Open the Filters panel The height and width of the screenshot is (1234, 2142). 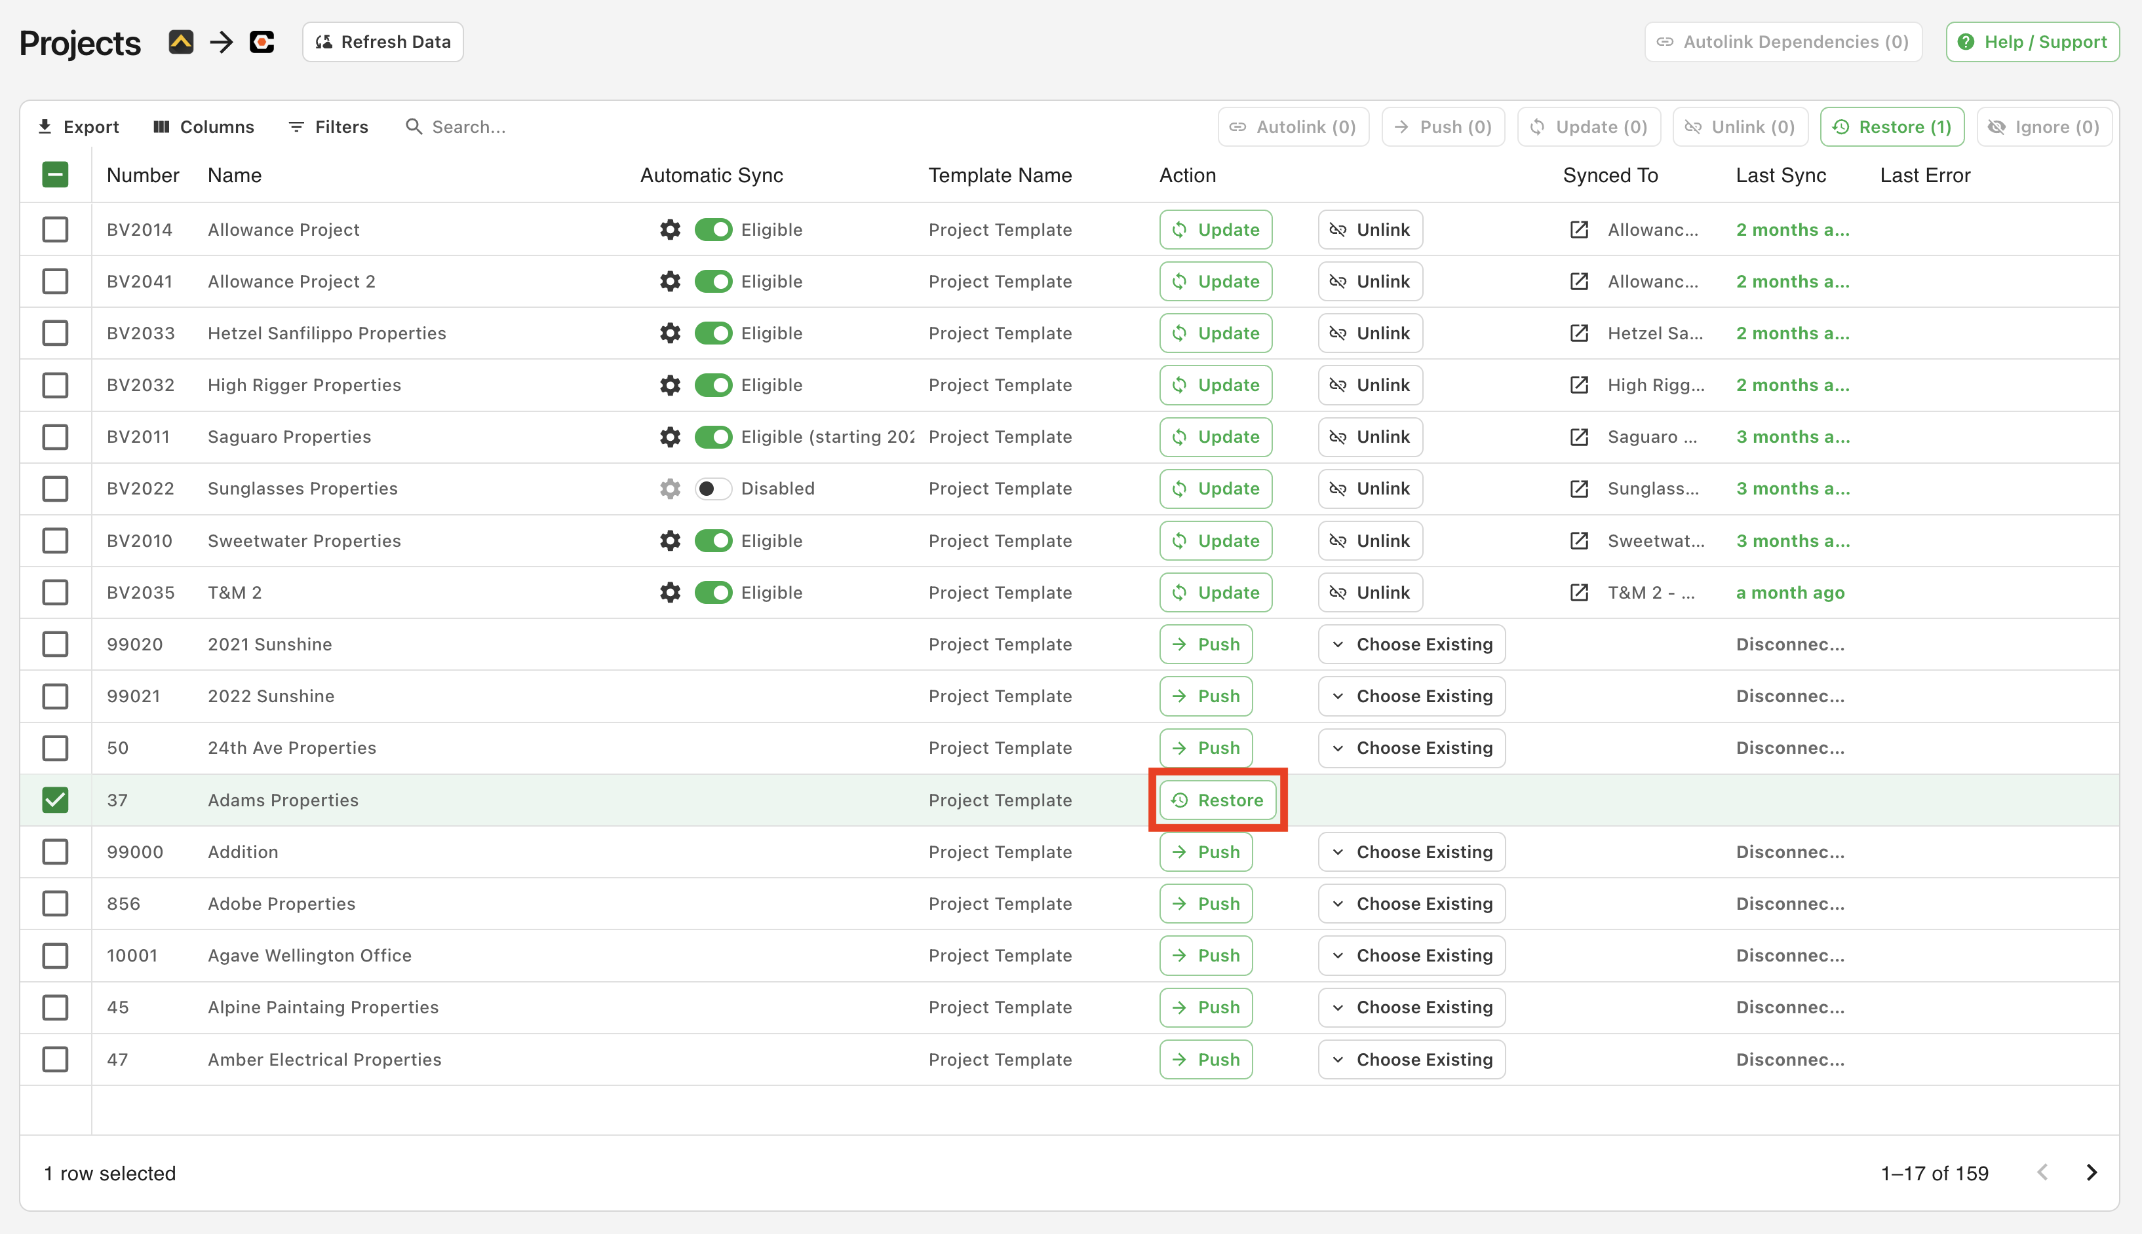click(x=328, y=127)
